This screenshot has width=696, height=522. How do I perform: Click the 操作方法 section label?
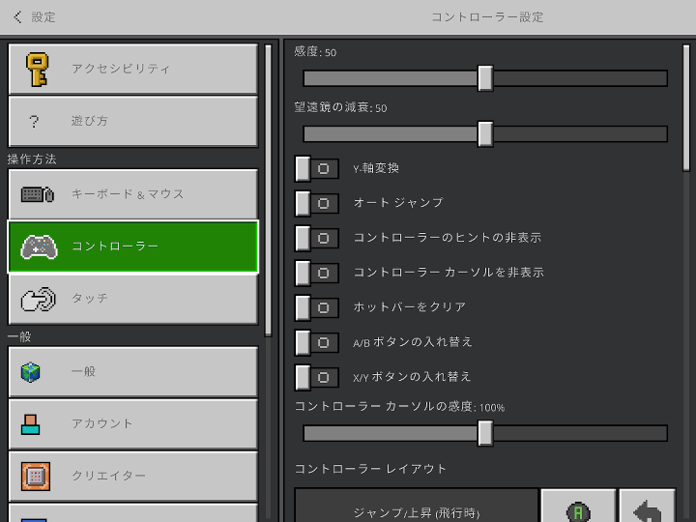click(32, 159)
